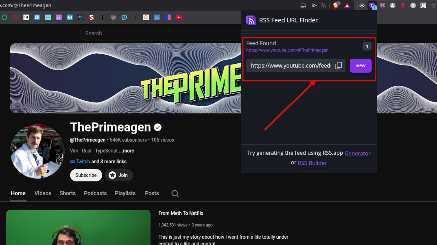Image resolution: width=437 pixels, height=245 pixels.
Task: Click the goggles-face extension icon
Action: point(362,6)
